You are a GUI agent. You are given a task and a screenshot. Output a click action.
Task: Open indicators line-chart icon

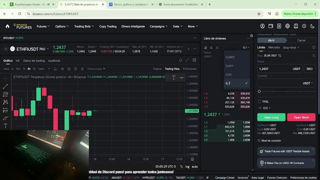click(55, 69)
